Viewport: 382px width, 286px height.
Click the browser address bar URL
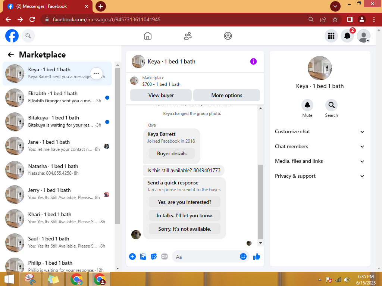[x=106, y=19]
